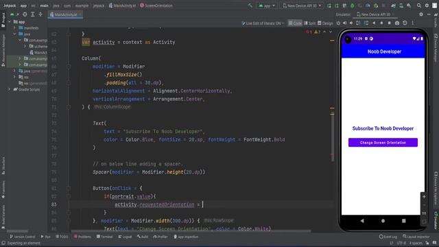
Task: Click the emulator volume down icon
Action: [x=351, y=23]
